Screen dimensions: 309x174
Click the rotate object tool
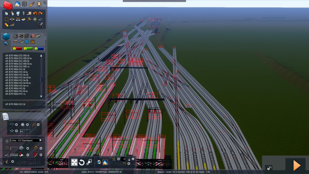coord(82,162)
